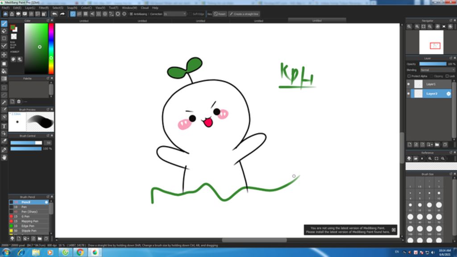
Task: Click the Redo arrow in toolbar
Action: coord(62,14)
